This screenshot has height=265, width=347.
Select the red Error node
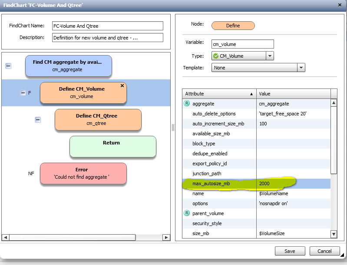point(83,173)
